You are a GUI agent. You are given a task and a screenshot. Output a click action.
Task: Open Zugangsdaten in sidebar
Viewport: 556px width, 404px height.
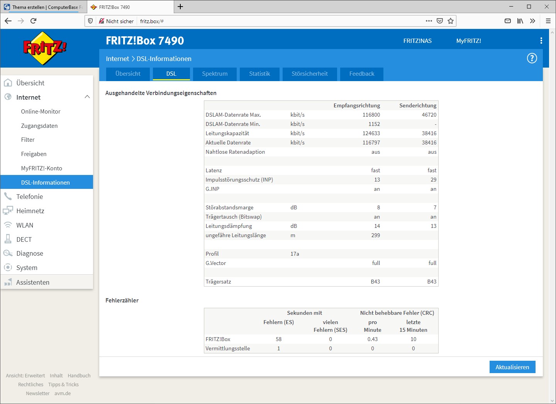47,126
